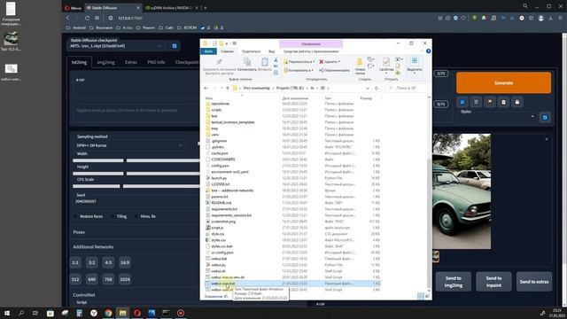The image size is (567, 319).
Task: Click the CFG Scale slider
Action: click(x=136, y=186)
